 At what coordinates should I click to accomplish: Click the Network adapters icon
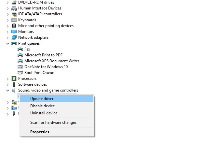point(14,37)
